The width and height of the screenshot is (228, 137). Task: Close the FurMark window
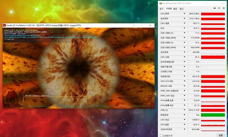tap(150, 26)
